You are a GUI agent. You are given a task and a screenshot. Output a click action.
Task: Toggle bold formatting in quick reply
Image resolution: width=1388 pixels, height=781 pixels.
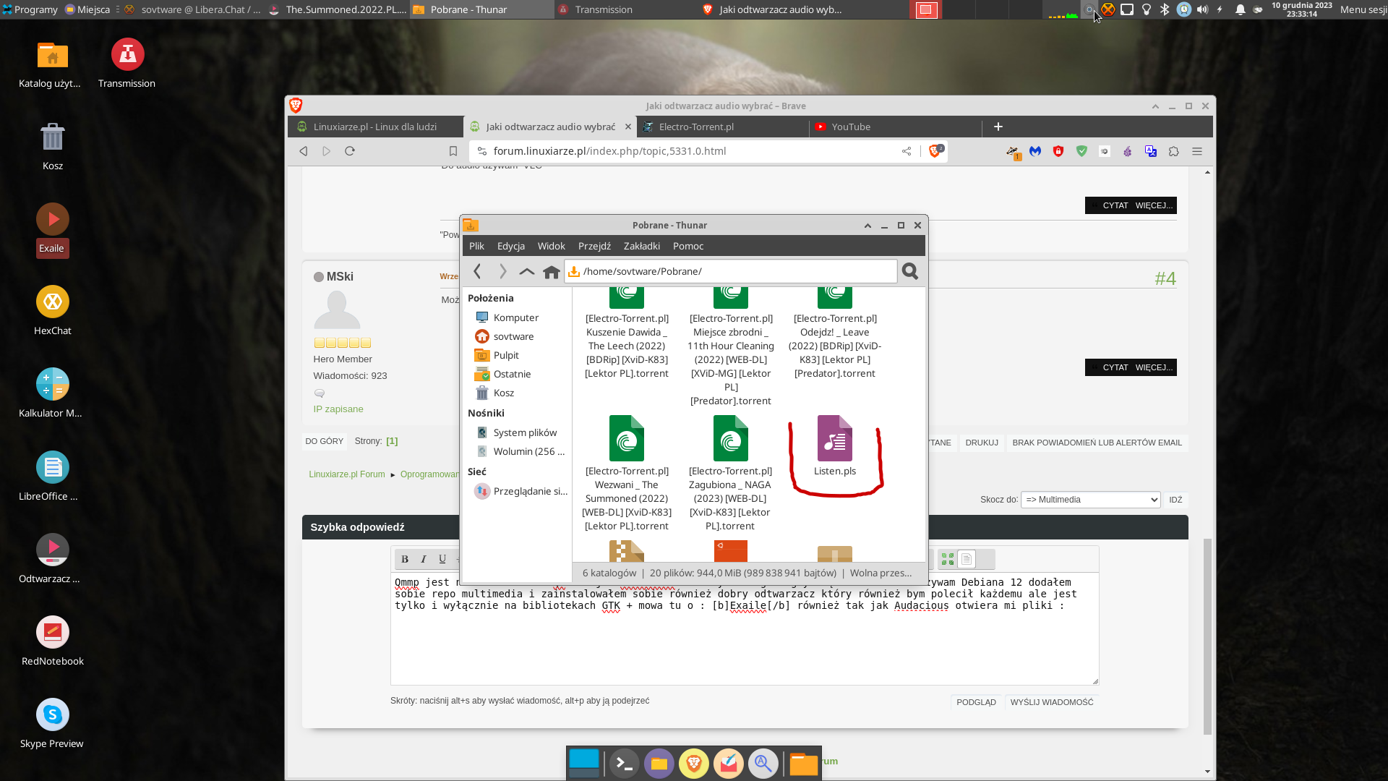pyautogui.click(x=405, y=559)
